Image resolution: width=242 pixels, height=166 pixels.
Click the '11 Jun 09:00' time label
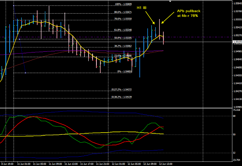coord(55,164)
